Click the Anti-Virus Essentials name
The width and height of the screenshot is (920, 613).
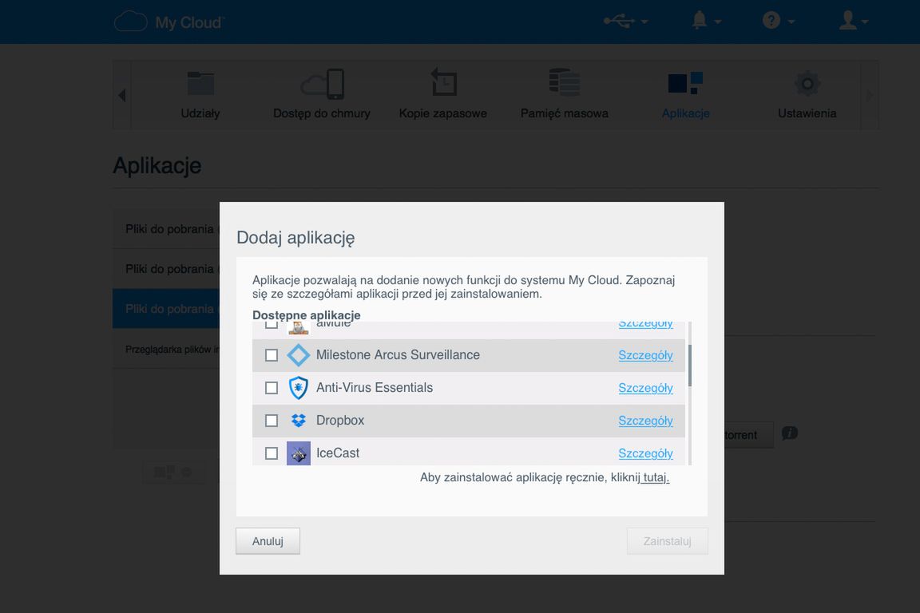[375, 388]
